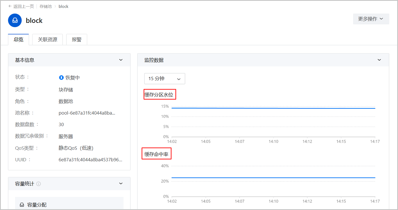Click the 缓存命中率 chart title
This screenshot has height=210, width=398.
pos(157,154)
